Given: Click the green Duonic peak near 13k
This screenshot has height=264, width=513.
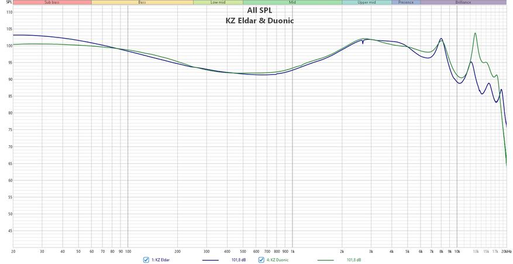Looking at the screenshot, I should pyautogui.click(x=475, y=33).
